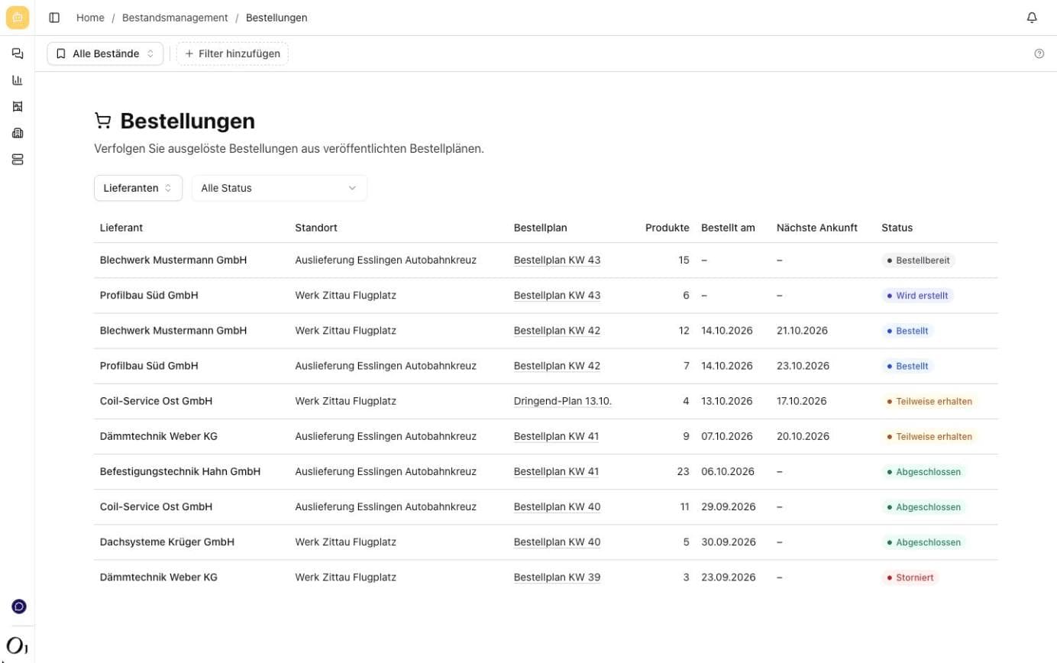Open the bar chart icon in the sidebar
The width and height of the screenshot is (1057, 663).
(18, 80)
